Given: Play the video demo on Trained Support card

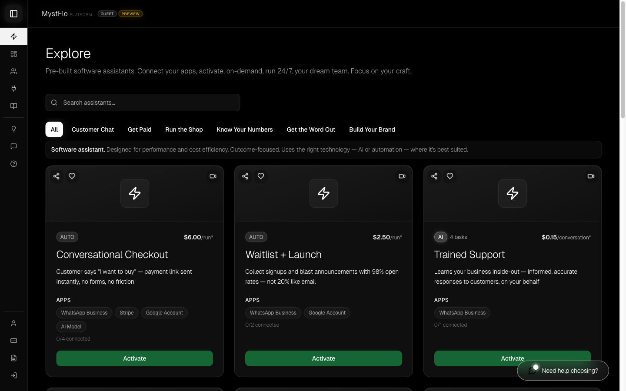Looking at the screenshot, I should (x=591, y=176).
